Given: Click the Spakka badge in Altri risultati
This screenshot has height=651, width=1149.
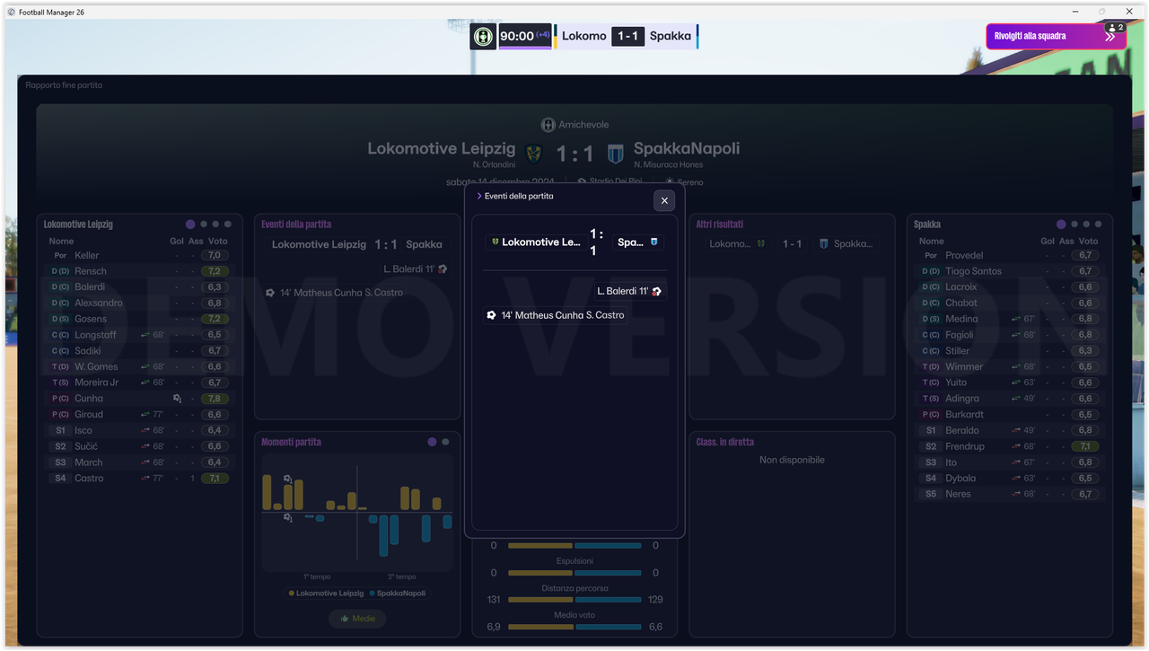Looking at the screenshot, I should click(x=823, y=243).
